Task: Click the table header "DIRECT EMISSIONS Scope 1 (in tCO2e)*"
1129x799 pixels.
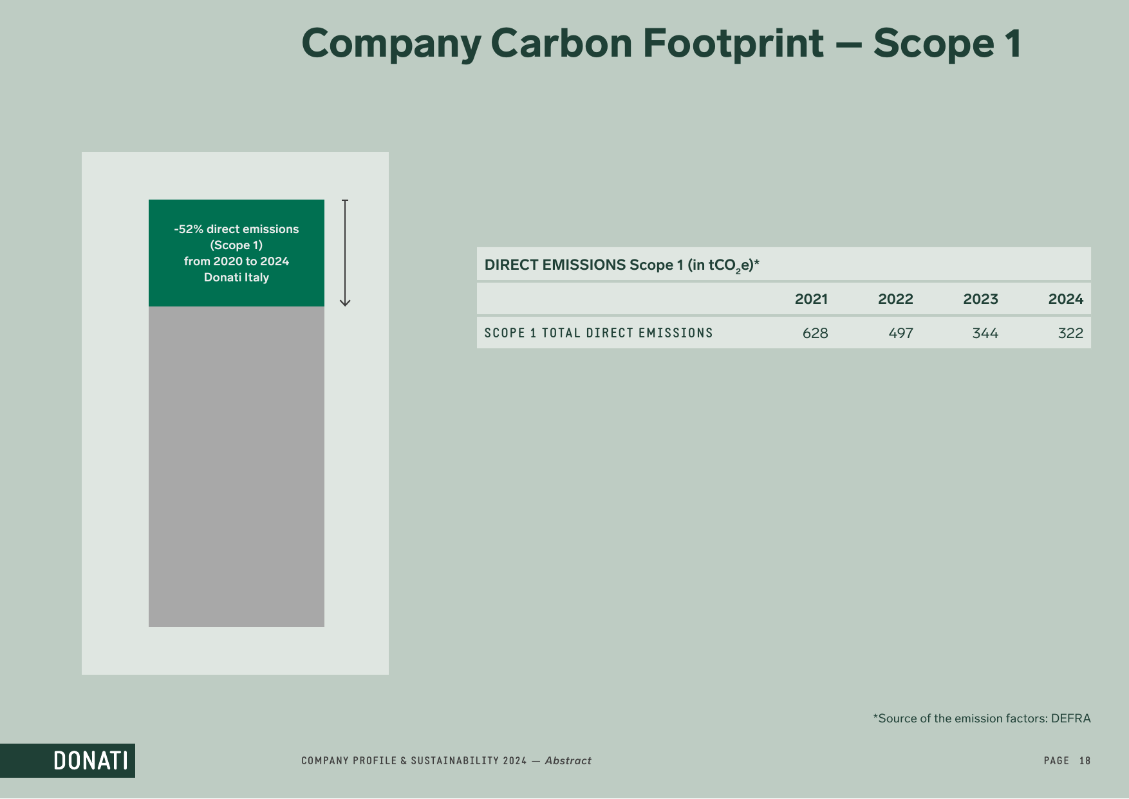Action: pyautogui.click(x=622, y=265)
